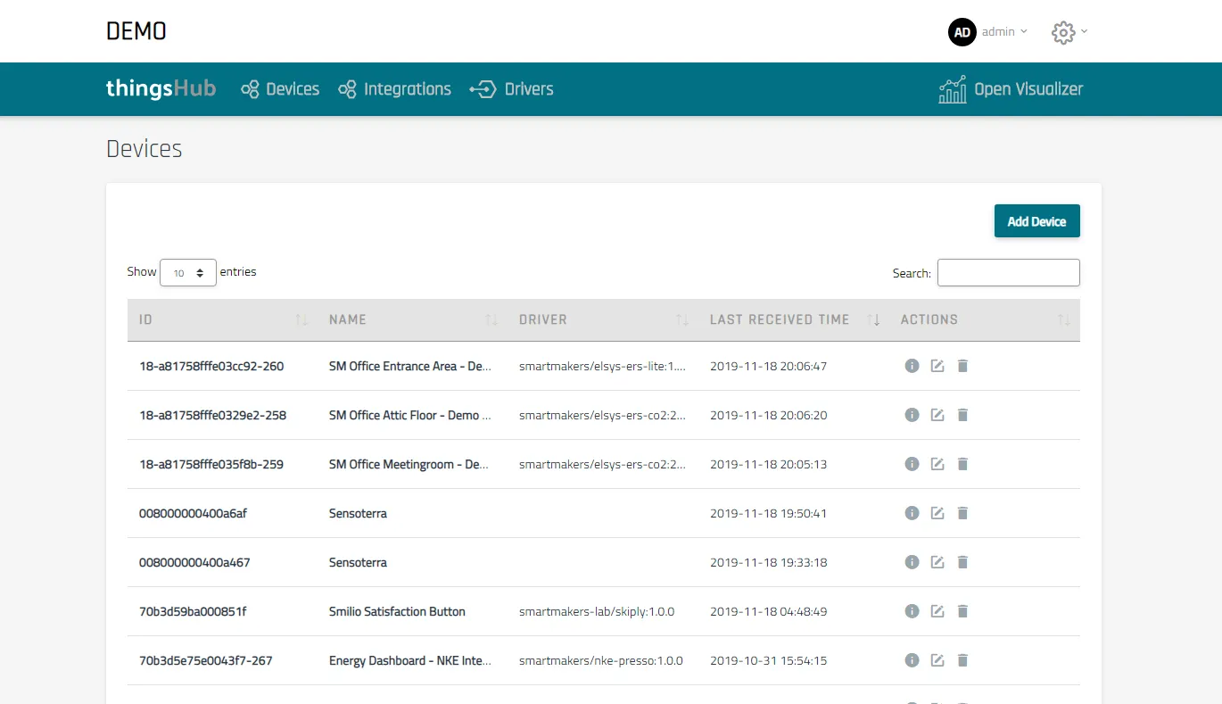
Task: Sort table by Name column
Action: coord(412,319)
